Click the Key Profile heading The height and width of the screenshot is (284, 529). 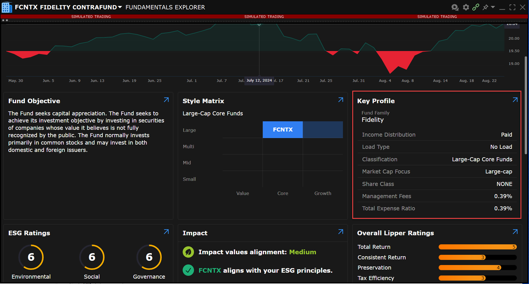[x=376, y=101]
